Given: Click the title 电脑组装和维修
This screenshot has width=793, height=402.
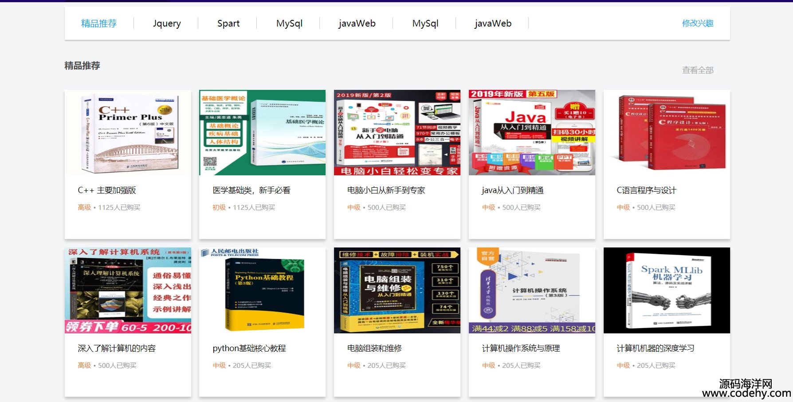Looking at the screenshot, I should coord(375,348).
